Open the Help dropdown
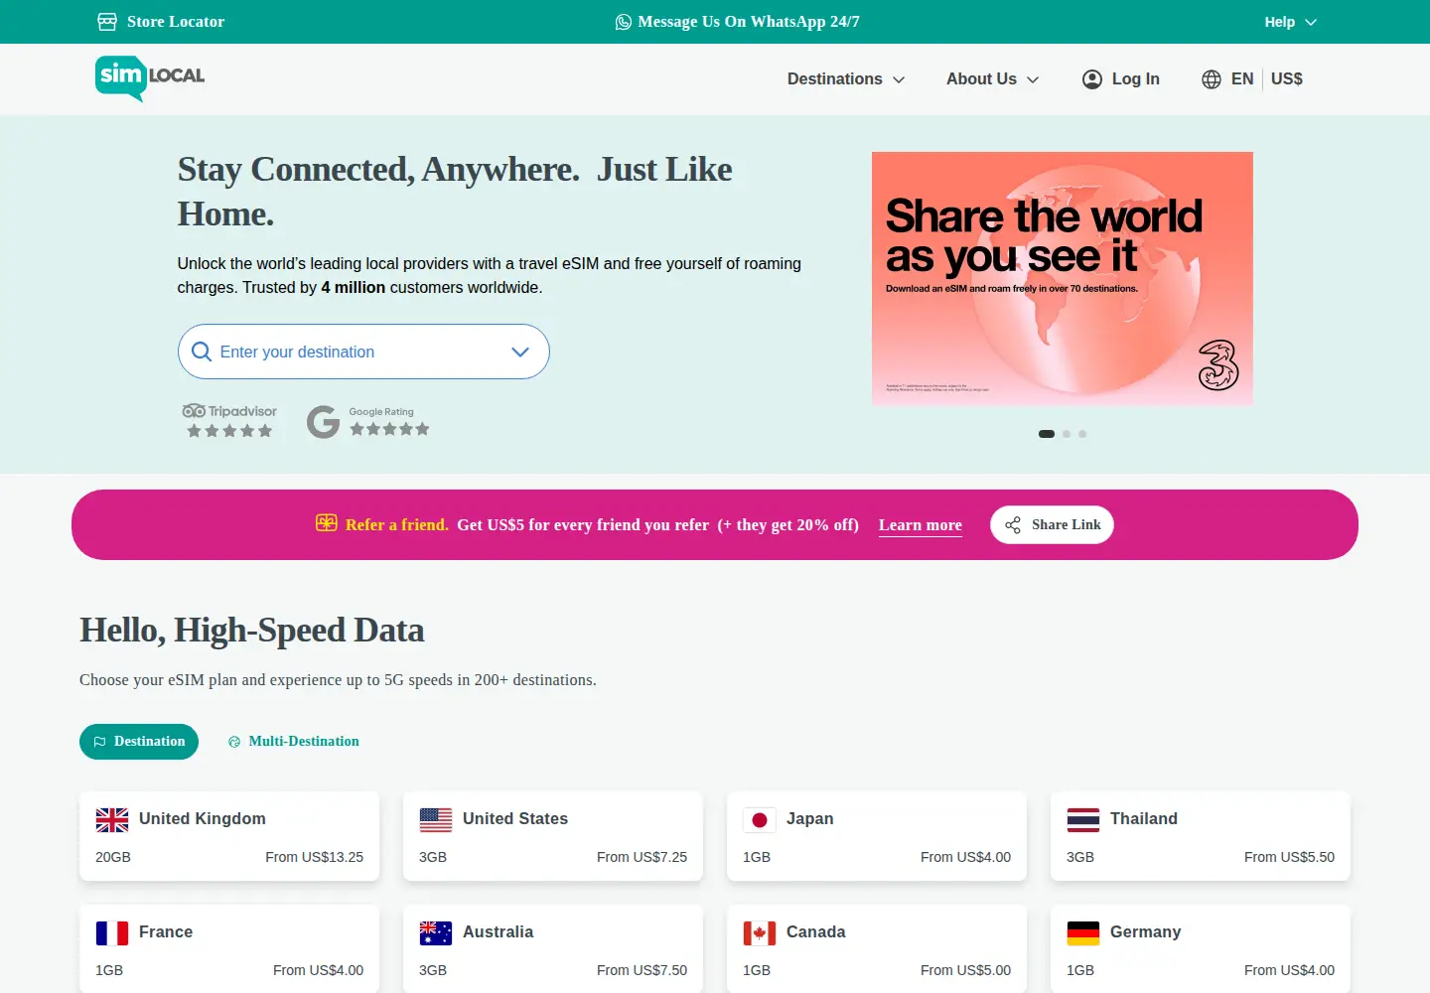Image resolution: width=1430 pixels, height=993 pixels. tap(1290, 22)
